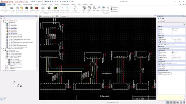Image resolution: width=186 pixels, height=104 pixels.
Task: Open the Draw ribbon tab
Action: click(x=51, y=5)
